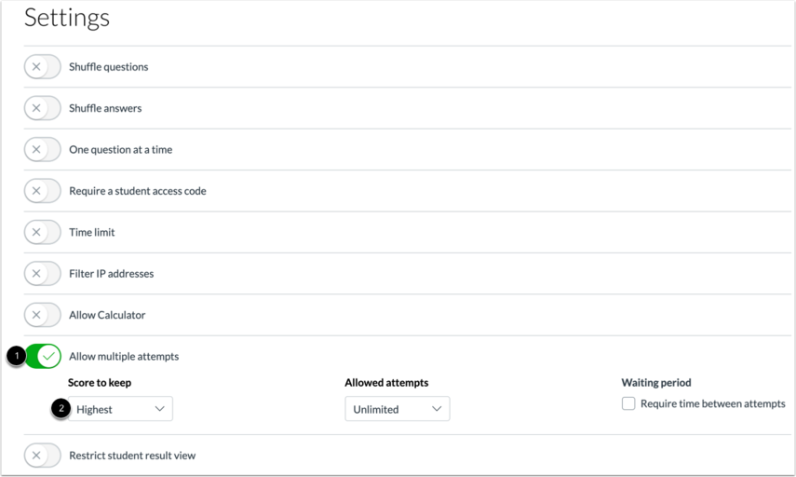The width and height of the screenshot is (796, 477).
Task: Click the Restrict student result view label
Action: [132, 456]
